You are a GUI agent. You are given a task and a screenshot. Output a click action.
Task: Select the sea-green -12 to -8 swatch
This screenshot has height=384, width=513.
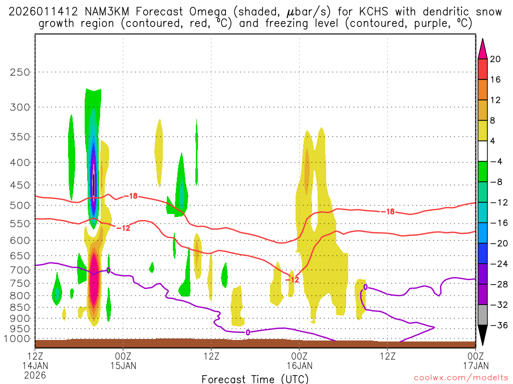[x=482, y=192]
